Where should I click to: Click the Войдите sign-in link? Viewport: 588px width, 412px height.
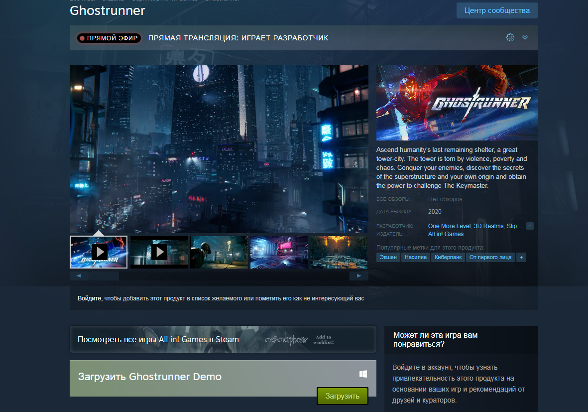pyautogui.click(x=89, y=298)
